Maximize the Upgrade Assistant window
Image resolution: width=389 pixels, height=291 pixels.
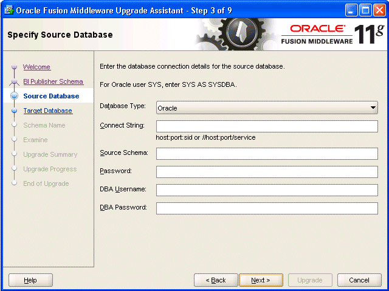[365, 10]
